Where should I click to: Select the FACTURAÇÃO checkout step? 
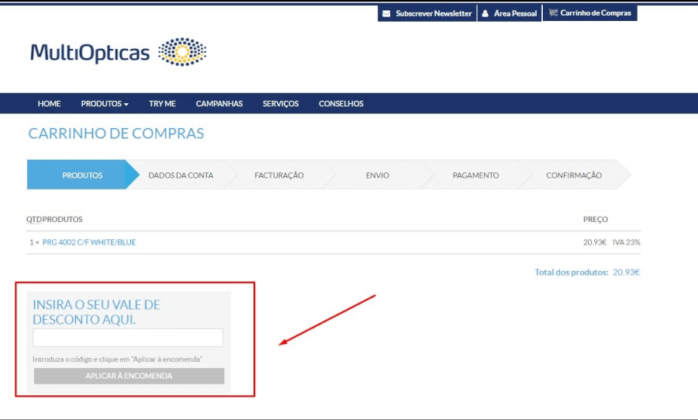279,175
